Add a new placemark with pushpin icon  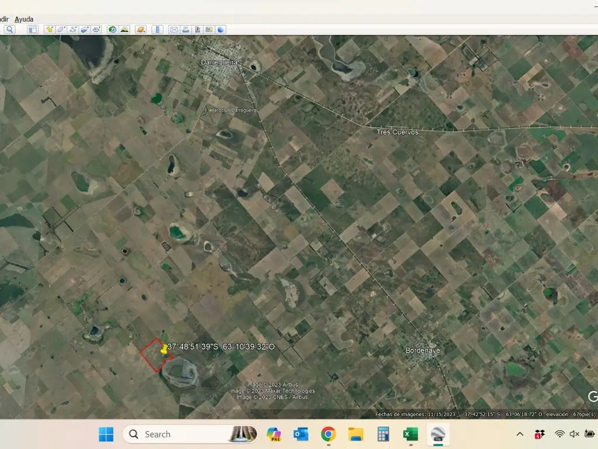click(x=49, y=29)
